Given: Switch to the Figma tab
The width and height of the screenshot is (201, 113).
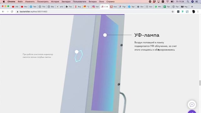Looking at the screenshot, I should point(122,7).
